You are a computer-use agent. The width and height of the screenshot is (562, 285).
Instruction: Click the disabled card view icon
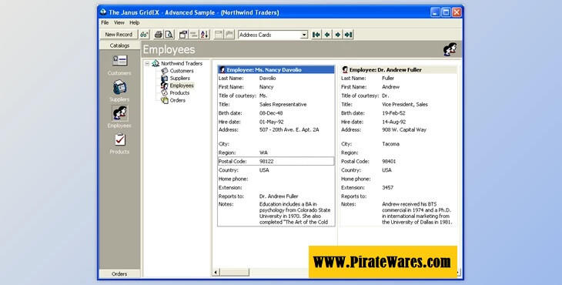pos(219,35)
